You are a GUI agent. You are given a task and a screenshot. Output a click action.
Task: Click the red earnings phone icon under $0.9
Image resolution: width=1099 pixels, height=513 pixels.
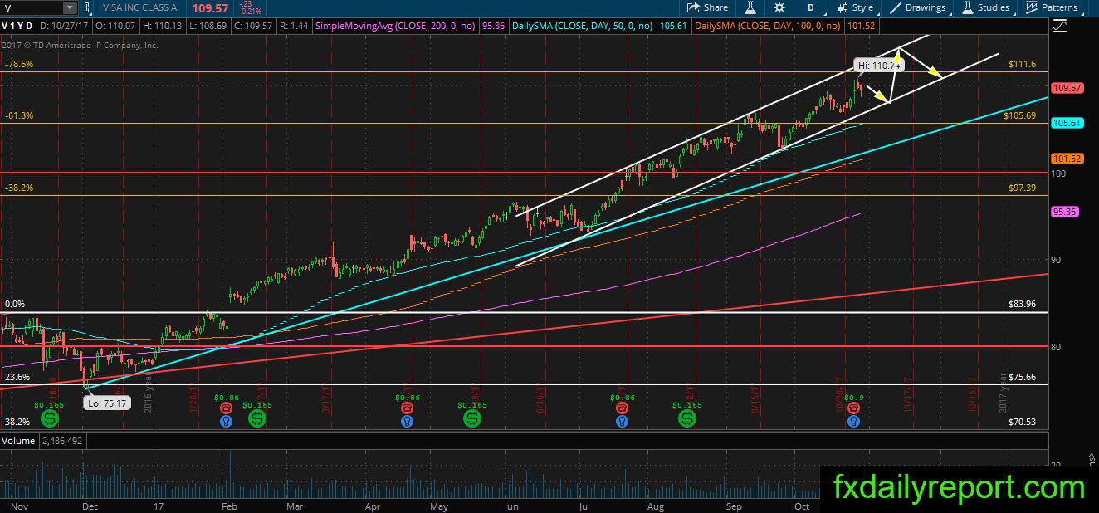(852, 408)
